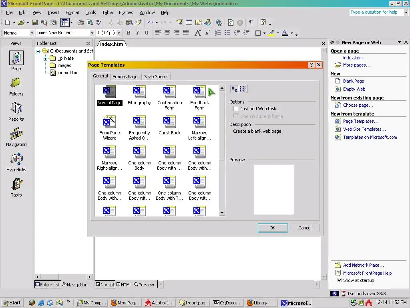Click the font color swatch button
The height and width of the screenshot is (308, 410).
[285, 33]
